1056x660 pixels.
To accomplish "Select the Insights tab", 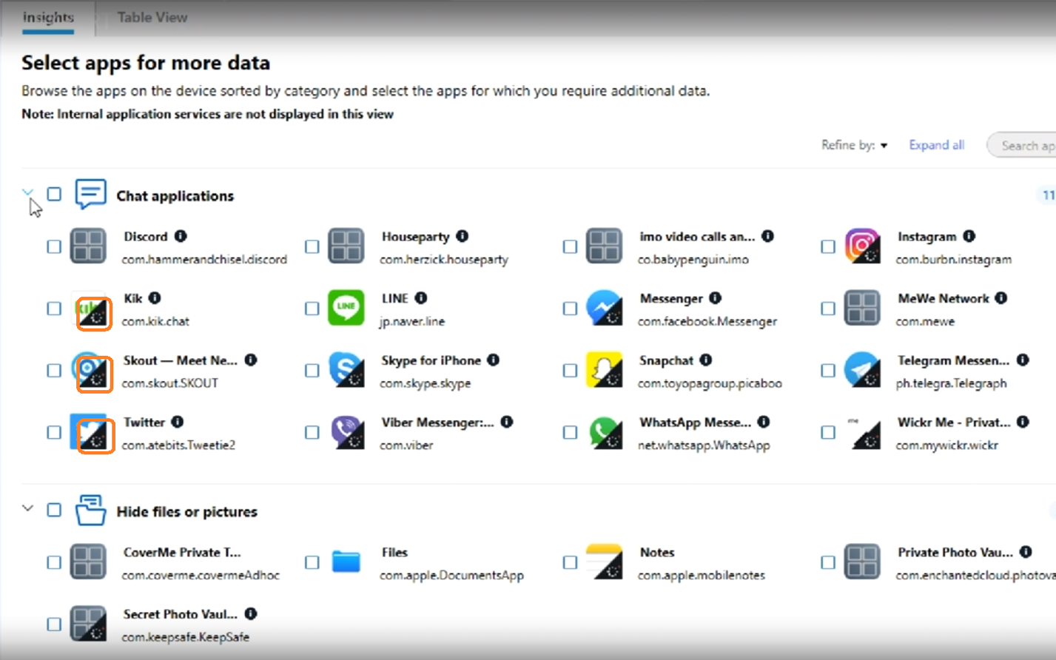I will click(x=47, y=17).
